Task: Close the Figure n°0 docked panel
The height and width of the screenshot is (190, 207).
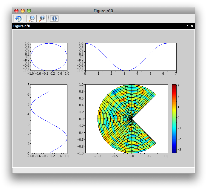Action: coord(192,26)
